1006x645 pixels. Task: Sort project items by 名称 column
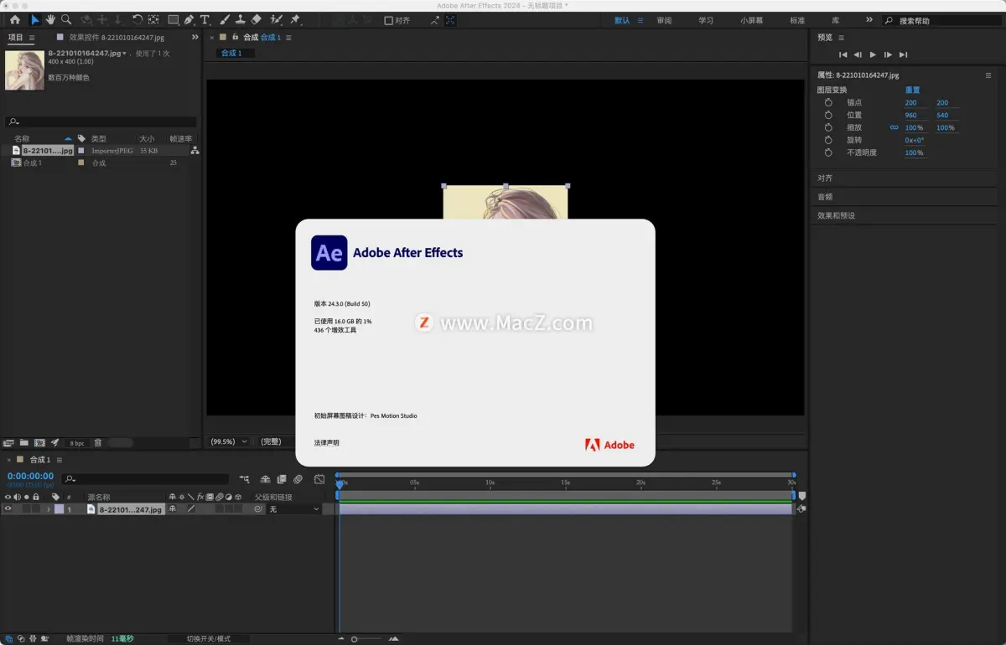(x=22, y=138)
